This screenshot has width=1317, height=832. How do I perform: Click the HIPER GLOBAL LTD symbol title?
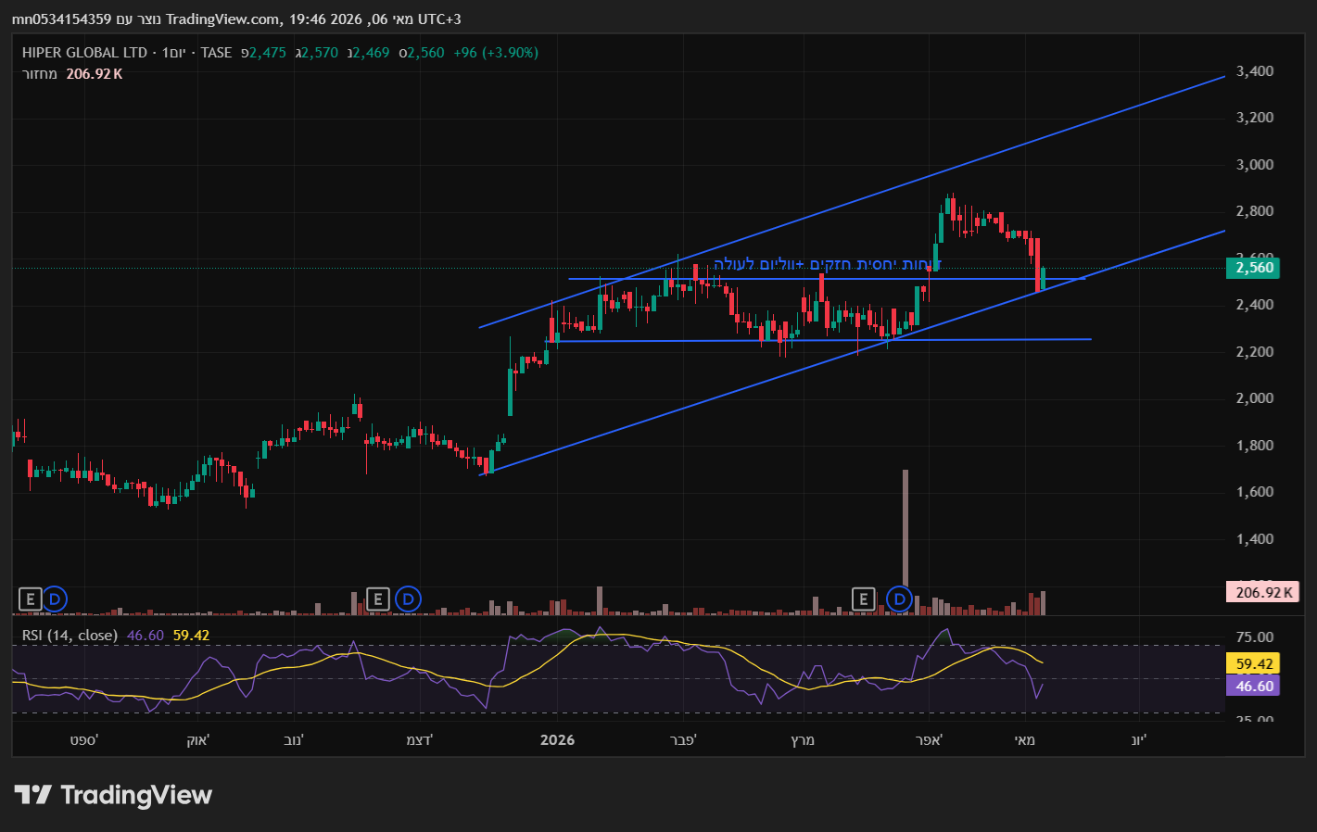click(84, 53)
